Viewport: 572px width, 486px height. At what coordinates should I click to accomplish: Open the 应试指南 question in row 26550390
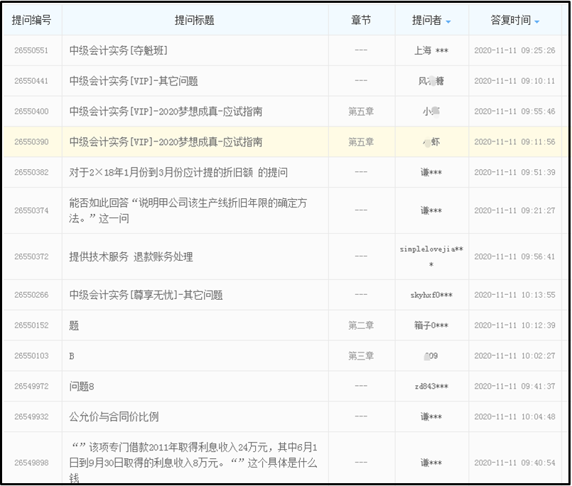coord(166,141)
